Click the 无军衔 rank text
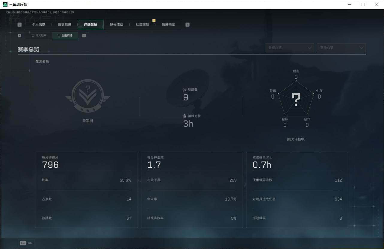 (x=88, y=121)
